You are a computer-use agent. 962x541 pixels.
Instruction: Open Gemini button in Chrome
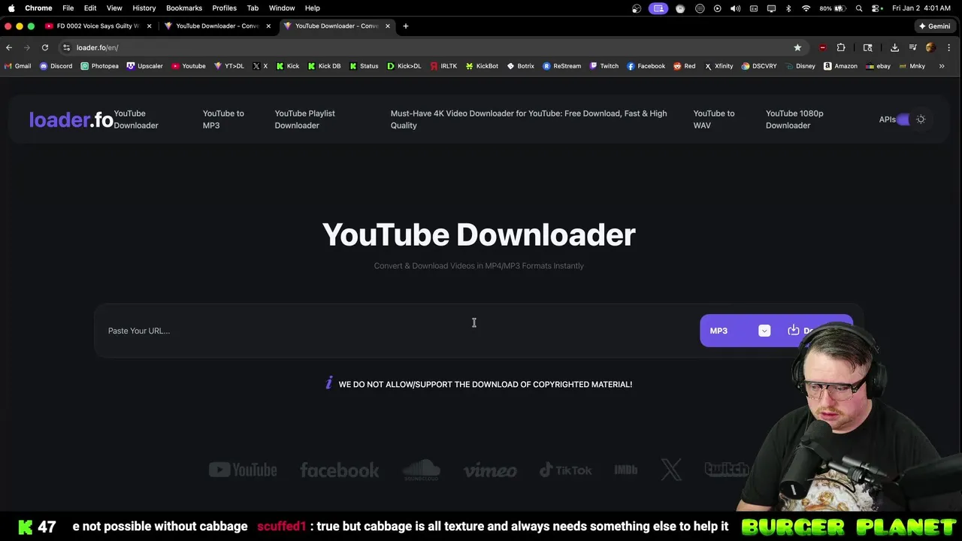pyautogui.click(x=934, y=26)
